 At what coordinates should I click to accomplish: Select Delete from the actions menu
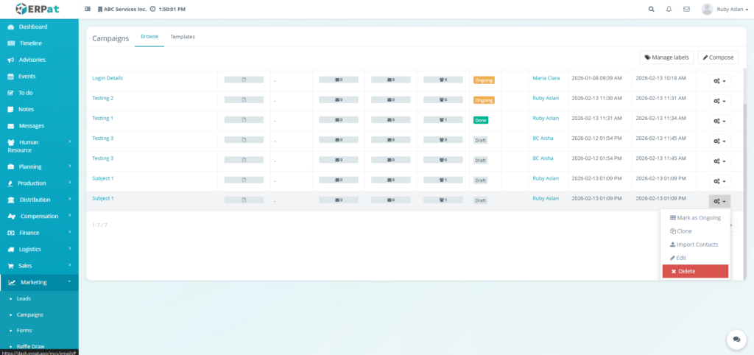(x=695, y=272)
